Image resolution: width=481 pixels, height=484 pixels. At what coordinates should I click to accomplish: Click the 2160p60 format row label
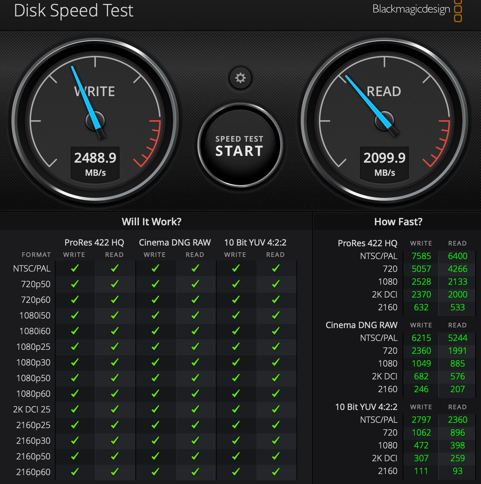tap(33, 472)
